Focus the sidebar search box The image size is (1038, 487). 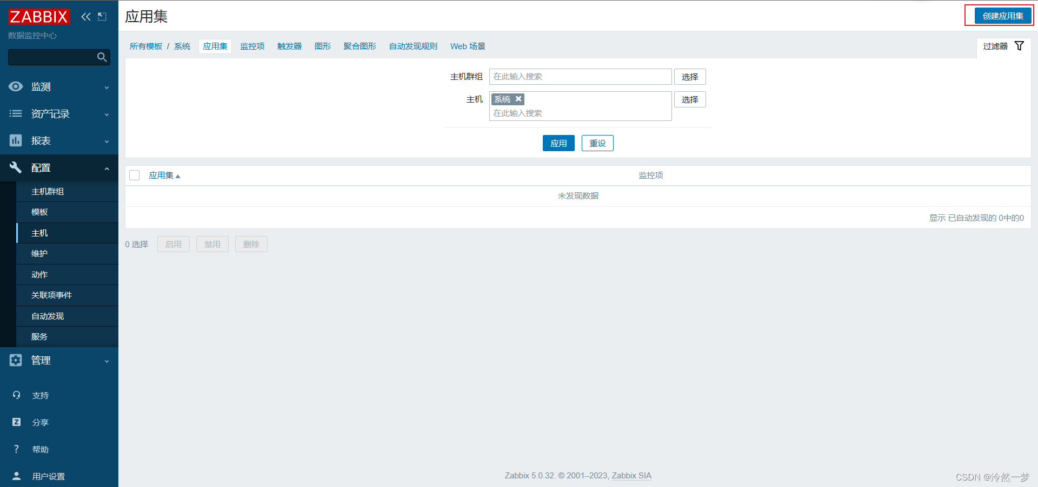tap(59, 57)
